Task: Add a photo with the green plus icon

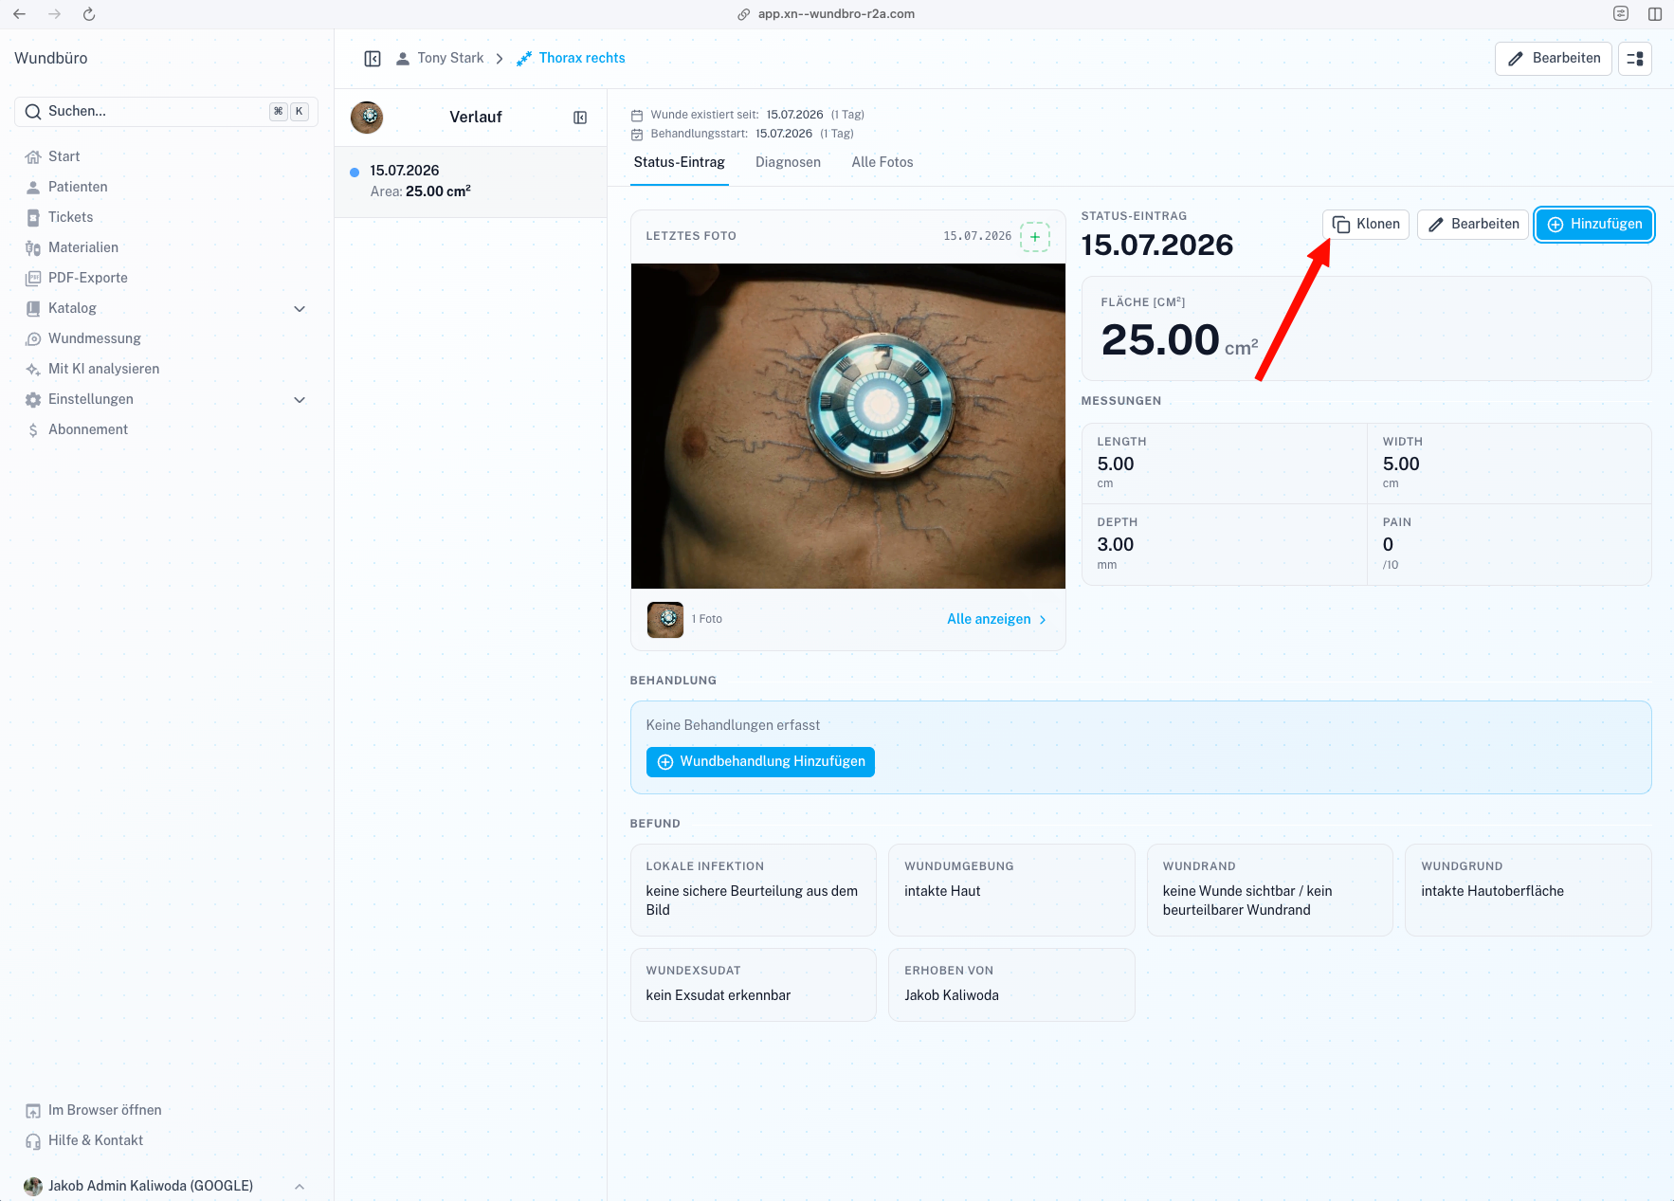Action: (1035, 236)
